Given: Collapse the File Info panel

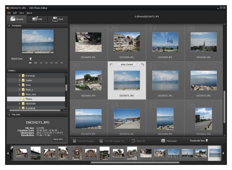Looking at the screenshot, I should [9, 114].
